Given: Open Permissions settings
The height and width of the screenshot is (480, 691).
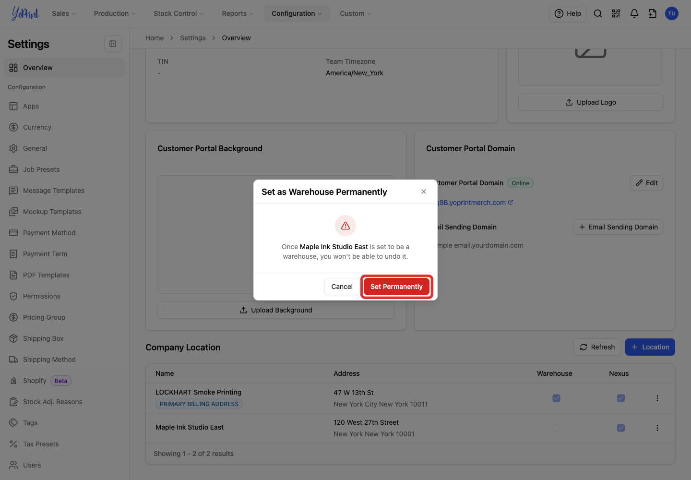Looking at the screenshot, I should tap(65, 296).
